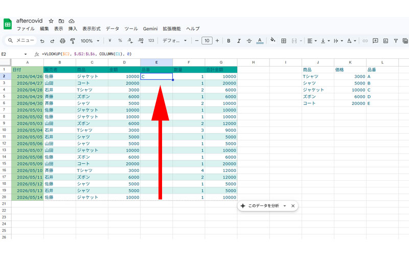
Task: Increase font size with plus
Action: 217,40
